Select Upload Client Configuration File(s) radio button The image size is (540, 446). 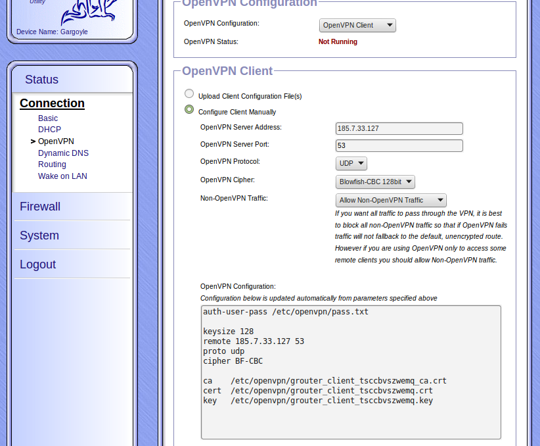pyautogui.click(x=189, y=93)
